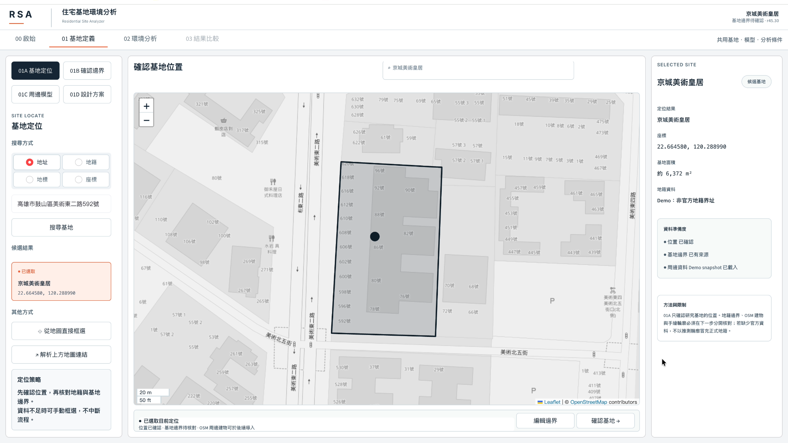The height and width of the screenshot is (443, 788).
Task: Click 共用基地 · 模型 · 分析條件 text
Action: [x=749, y=40]
